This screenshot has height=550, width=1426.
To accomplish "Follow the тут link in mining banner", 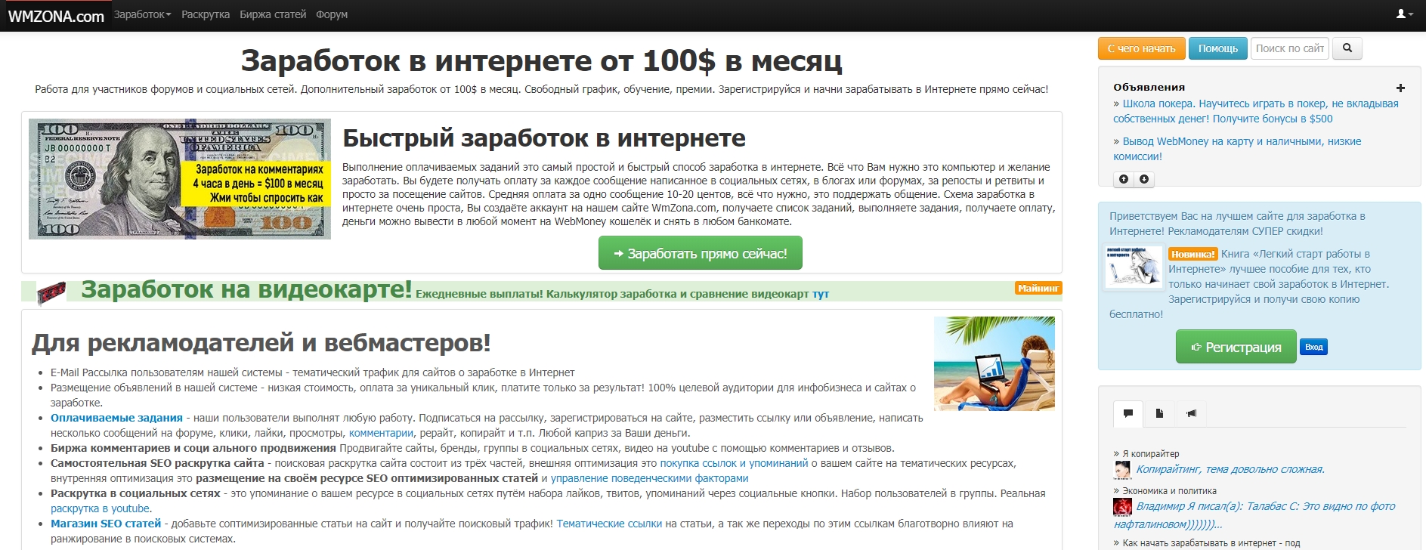I will click(x=821, y=294).
